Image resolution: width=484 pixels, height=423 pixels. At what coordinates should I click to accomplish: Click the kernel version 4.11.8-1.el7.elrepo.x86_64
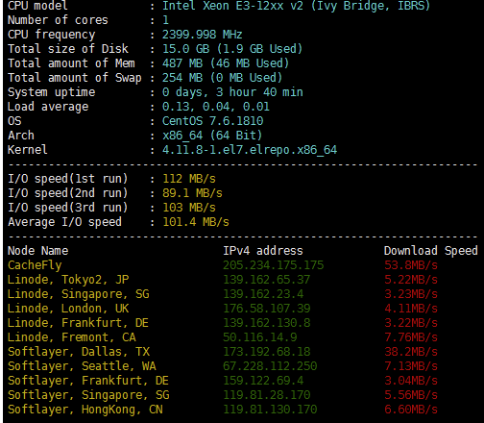(x=250, y=150)
